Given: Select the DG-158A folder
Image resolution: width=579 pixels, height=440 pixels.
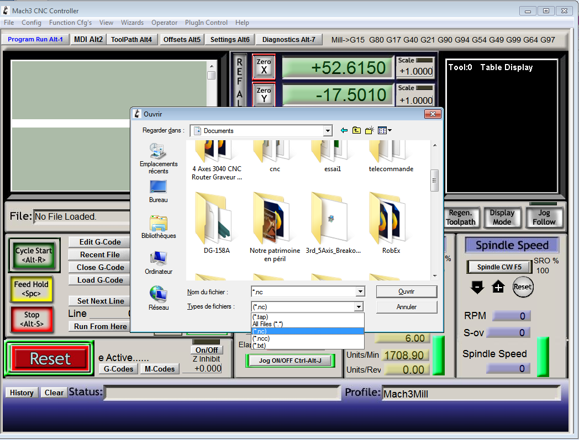Looking at the screenshot, I should [217, 223].
